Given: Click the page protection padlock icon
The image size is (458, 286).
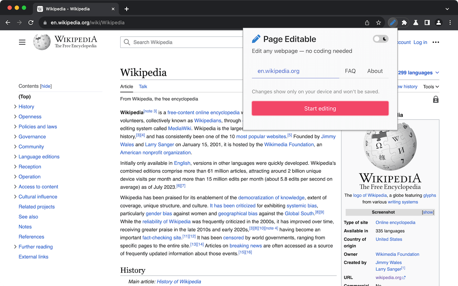Looking at the screenshot, I should tap(435, 99).
